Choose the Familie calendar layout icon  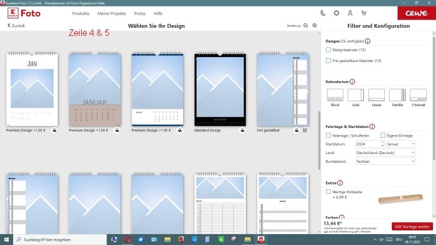(x=397, y=95)
